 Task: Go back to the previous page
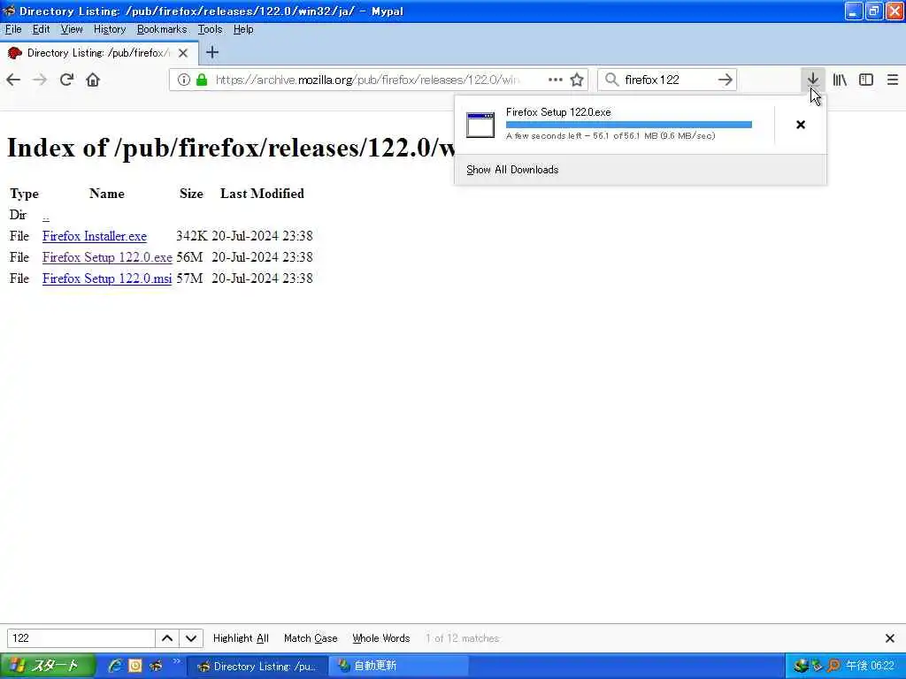13,80
